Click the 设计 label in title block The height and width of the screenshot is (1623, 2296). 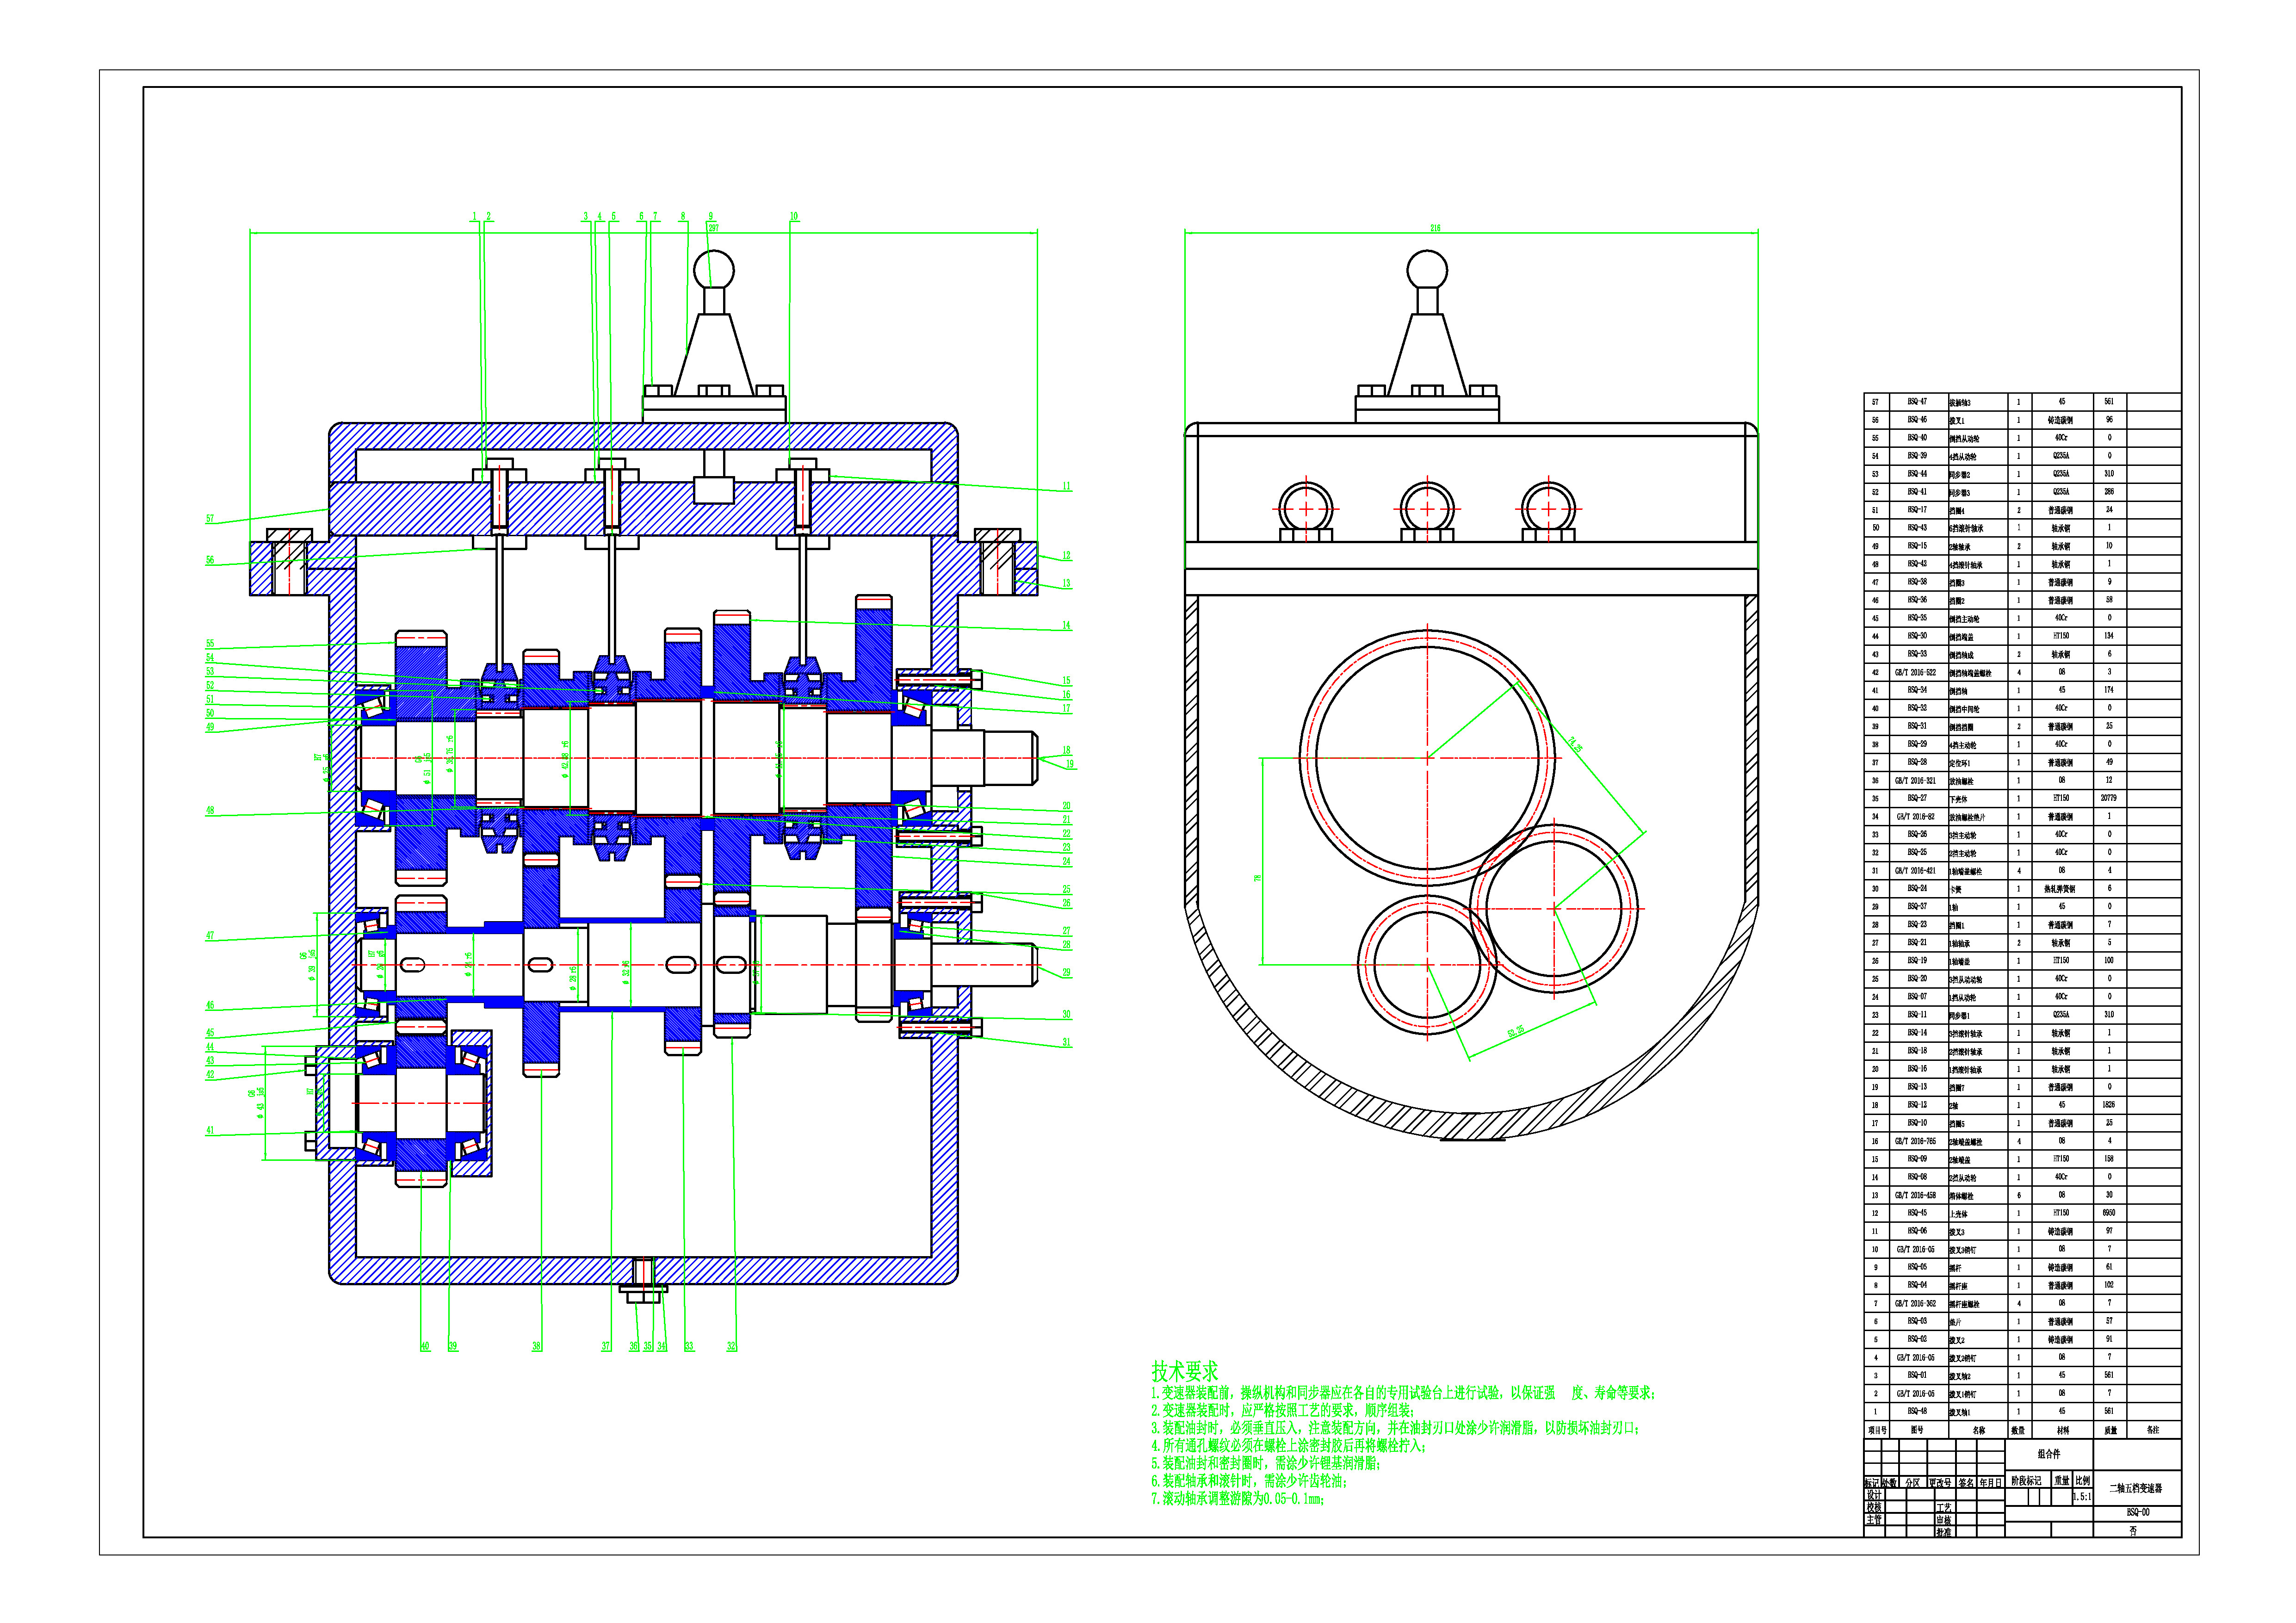[1874, 1495]
